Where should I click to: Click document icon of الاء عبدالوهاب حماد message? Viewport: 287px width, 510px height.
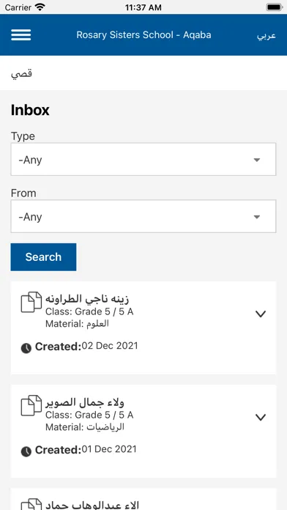[x=31, y=504]
